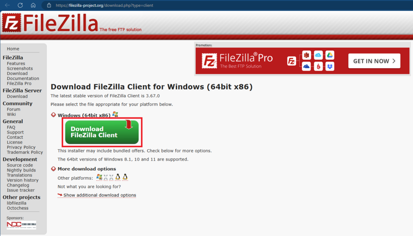This screenshot has width=413, height=236.
Task: Choose the first macOS X platform icon
Action: pyautogui.click(x=106, y=177)
